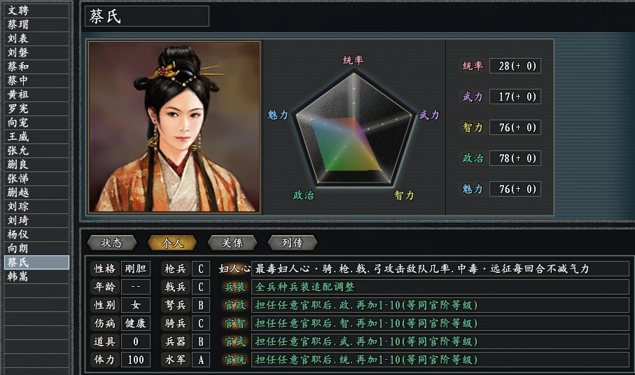Select 蒯越 in the officer list
Image resolution: width=635 pixels, height=375 pixels.
pos(36,192)
